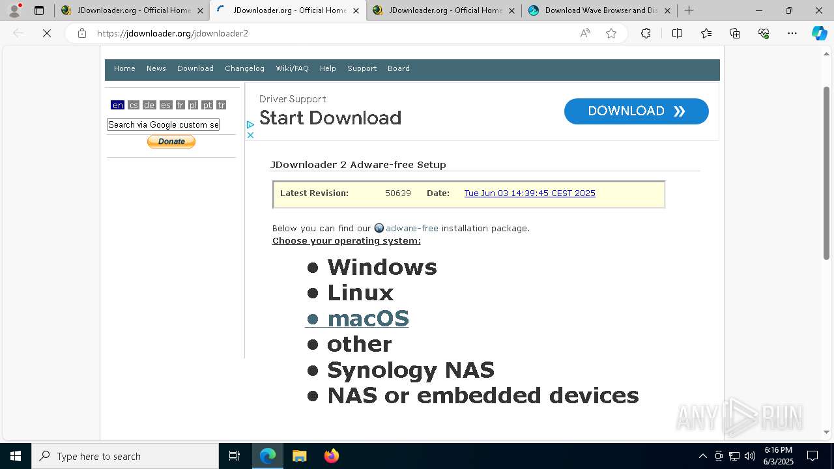Viewport: 834px width, 469px height.
Task: Open the Collections icon
Action: pos(735,33)
